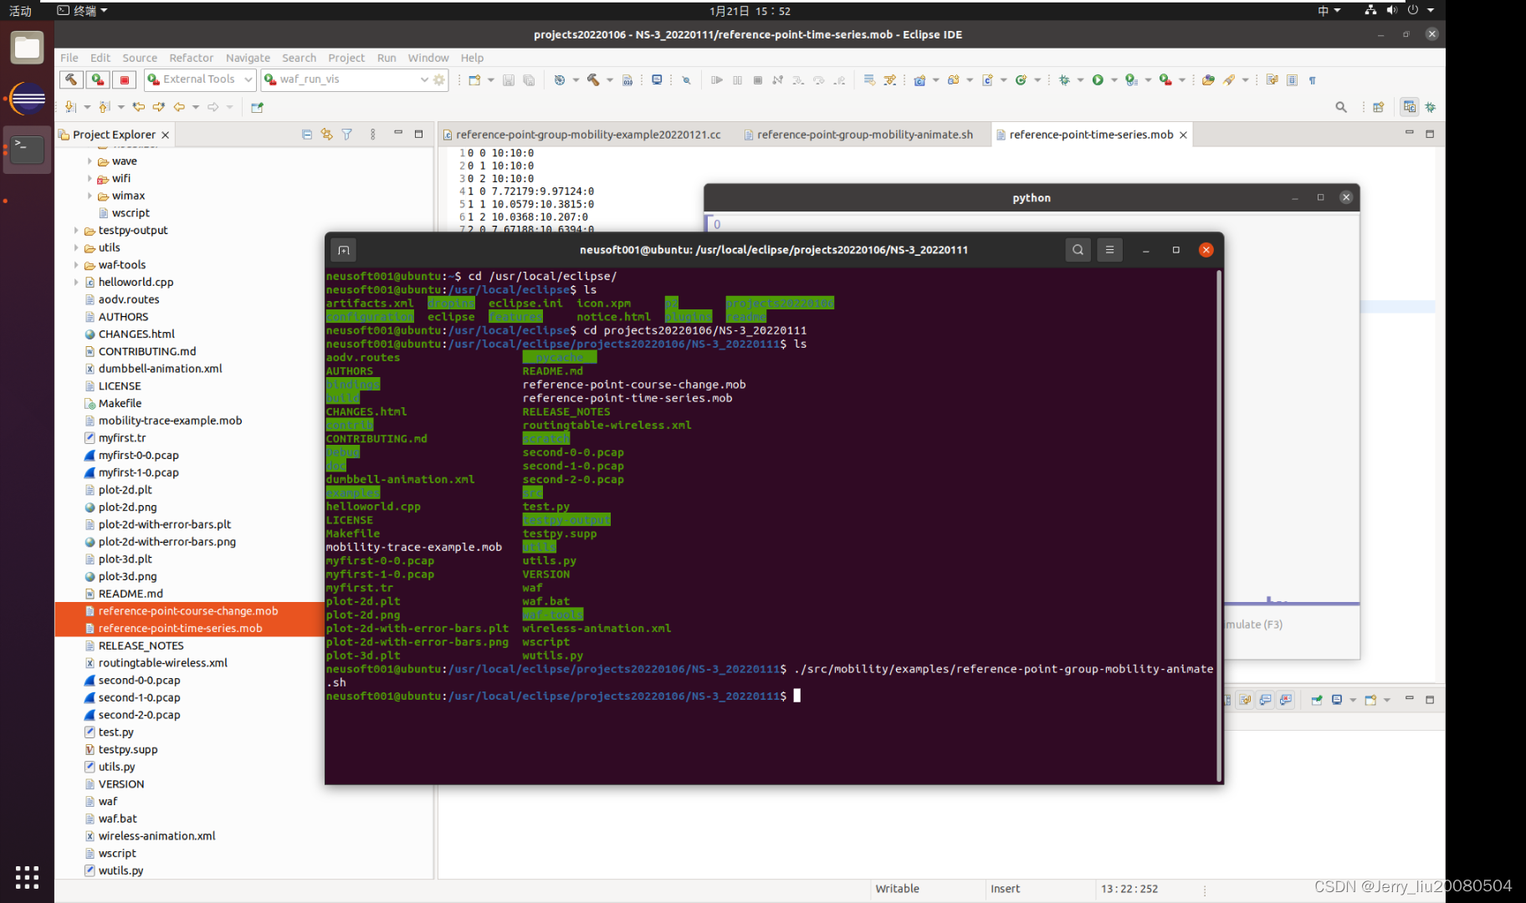Click the Last Edit Location arrow icon
The width and height of the screenshot is (1526, 903).
click(139, 107)
